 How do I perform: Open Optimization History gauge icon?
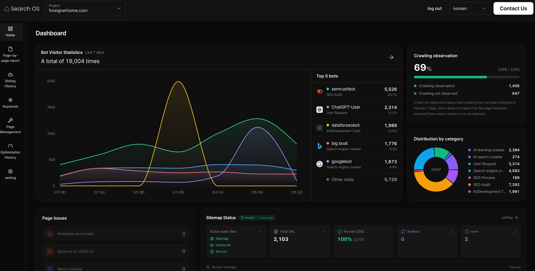[x=10, y=146]
